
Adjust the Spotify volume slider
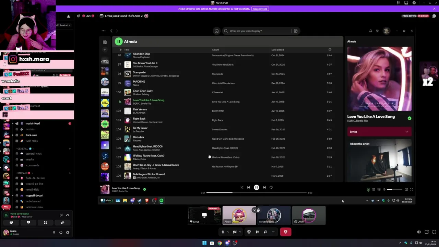(394, 189)
